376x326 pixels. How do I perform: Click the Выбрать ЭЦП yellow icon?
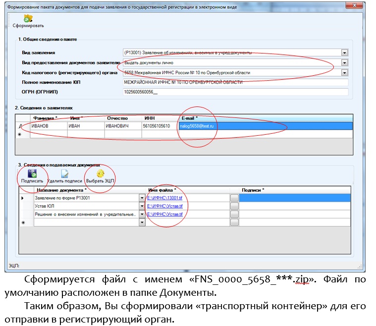coord(100,173)
